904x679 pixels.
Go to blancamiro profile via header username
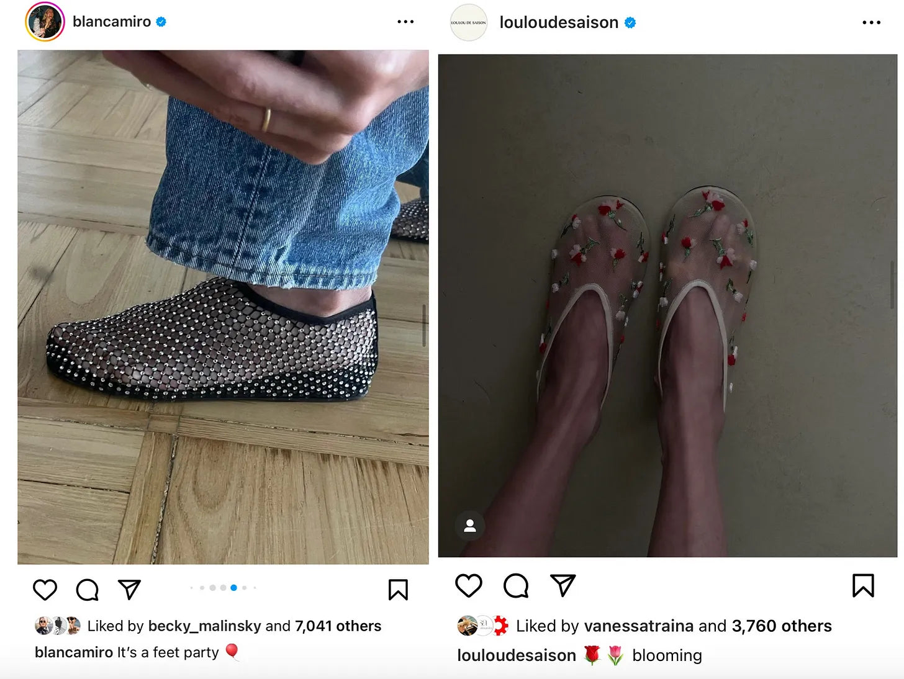(x=112, y=22)
